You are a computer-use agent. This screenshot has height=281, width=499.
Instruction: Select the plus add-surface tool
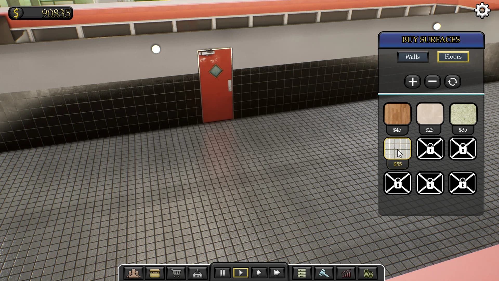coord(412,82)
